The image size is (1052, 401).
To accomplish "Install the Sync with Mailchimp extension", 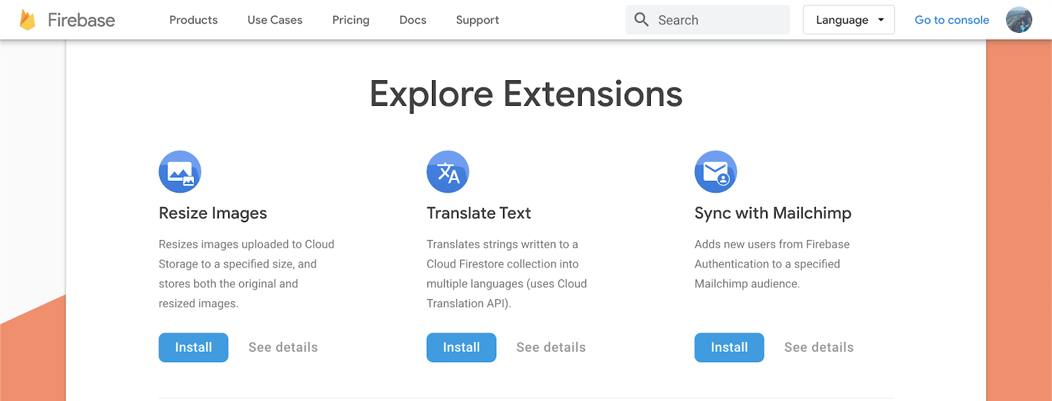I will point(729,347).
